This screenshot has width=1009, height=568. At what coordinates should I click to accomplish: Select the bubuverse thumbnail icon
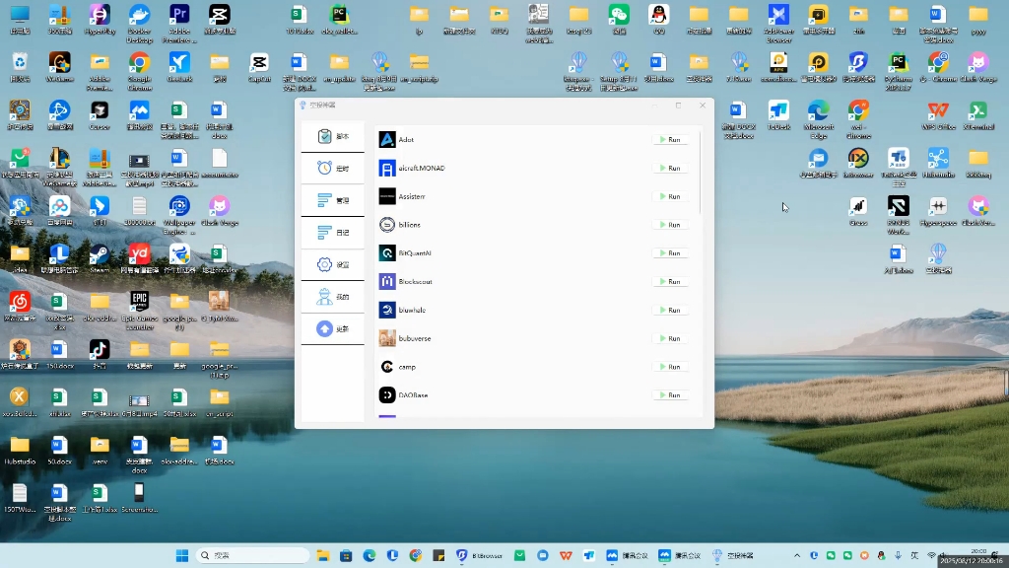[386, 338]
